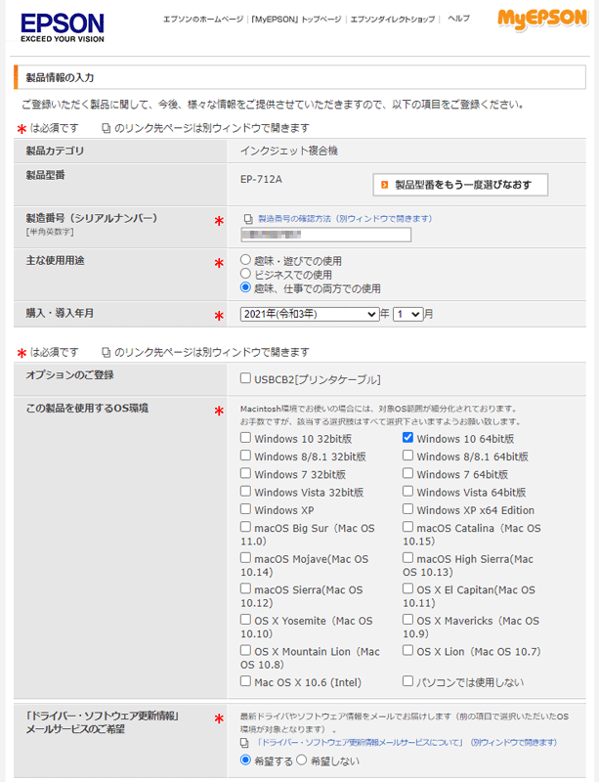This screenshot has height=782, width=599.
Task: Check OS X Mavericks (Mac OS 10.9)
Action: [408, 620]
